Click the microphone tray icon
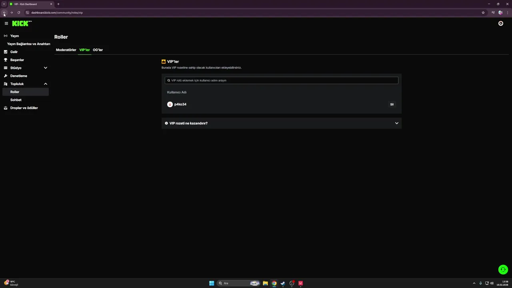The height and width of the screenshot is (288, 512). pos(480,283)
